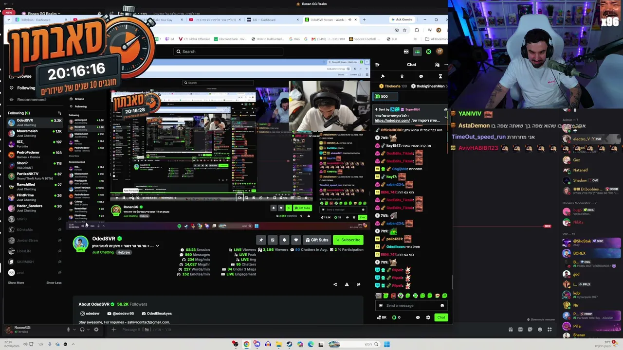The width and height of the screenshot is (623, 350).
Task: Open the odedsvr.com link in pinned message
Action: (x=392, y=121)
